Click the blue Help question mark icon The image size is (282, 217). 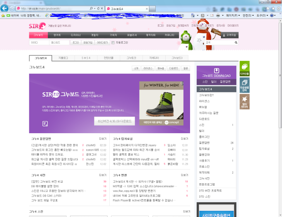pos(272,16)
